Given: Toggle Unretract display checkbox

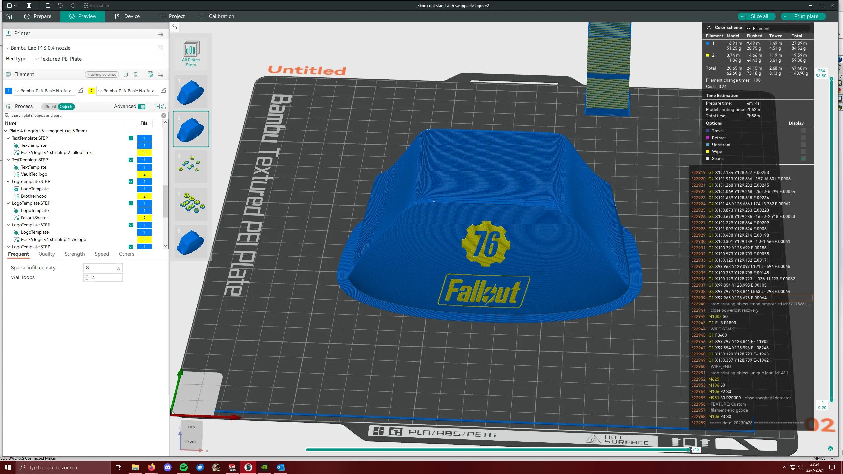Looking at the screenshot, I should click(x=803, y=145).
